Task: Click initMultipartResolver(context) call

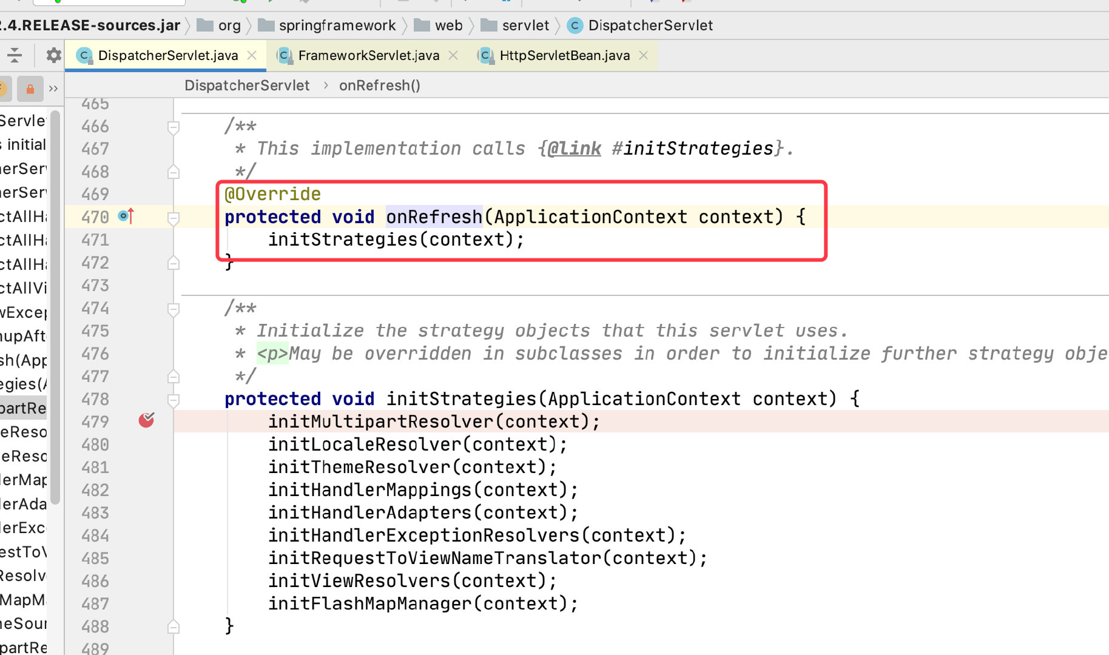Action: click(x=434, y=422)
